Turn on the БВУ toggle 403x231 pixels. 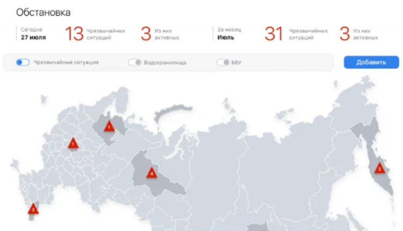click(x=223, y=62)
